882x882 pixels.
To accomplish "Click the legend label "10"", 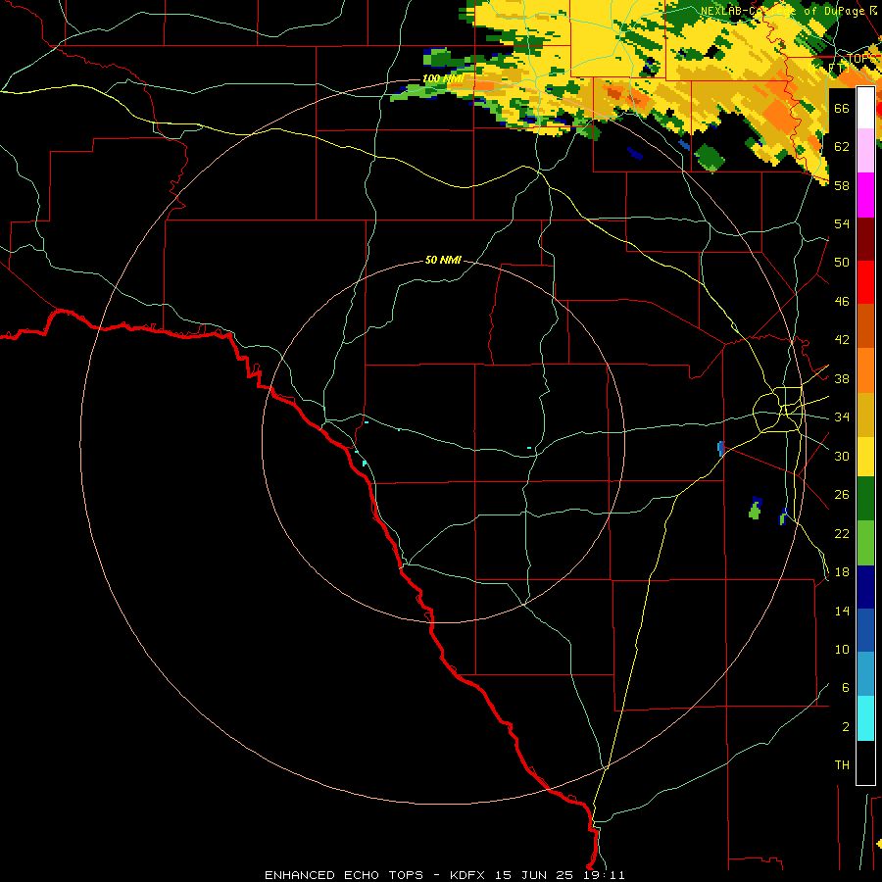I will [x=842, y=650].
